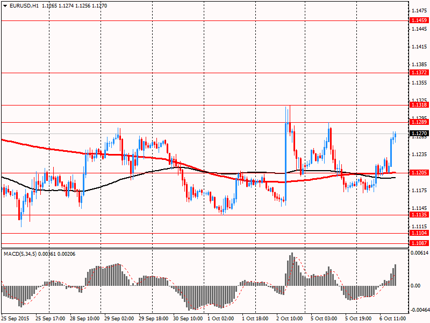Click the 1.1087 red level label
Screen dimensions: 430x323
419,243
